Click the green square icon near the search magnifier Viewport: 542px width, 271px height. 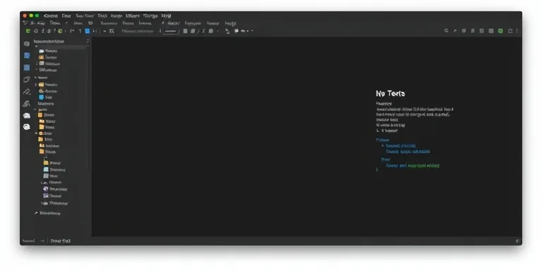[x=500, y=31]
